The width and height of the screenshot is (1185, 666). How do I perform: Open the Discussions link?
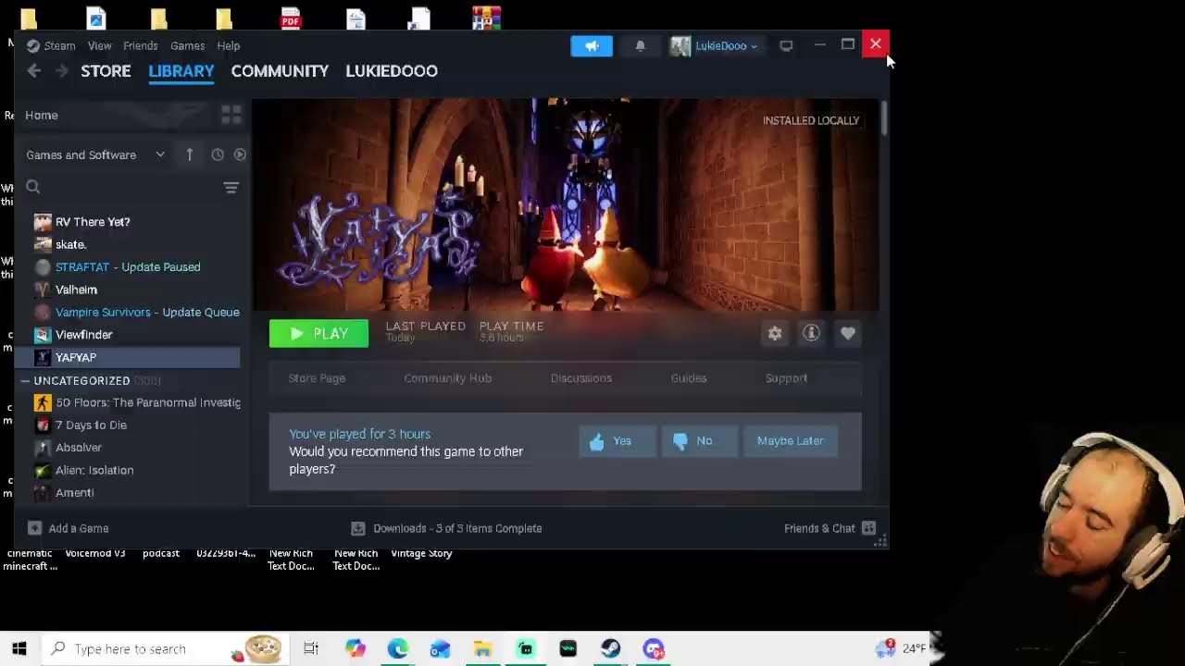[580, 378]
